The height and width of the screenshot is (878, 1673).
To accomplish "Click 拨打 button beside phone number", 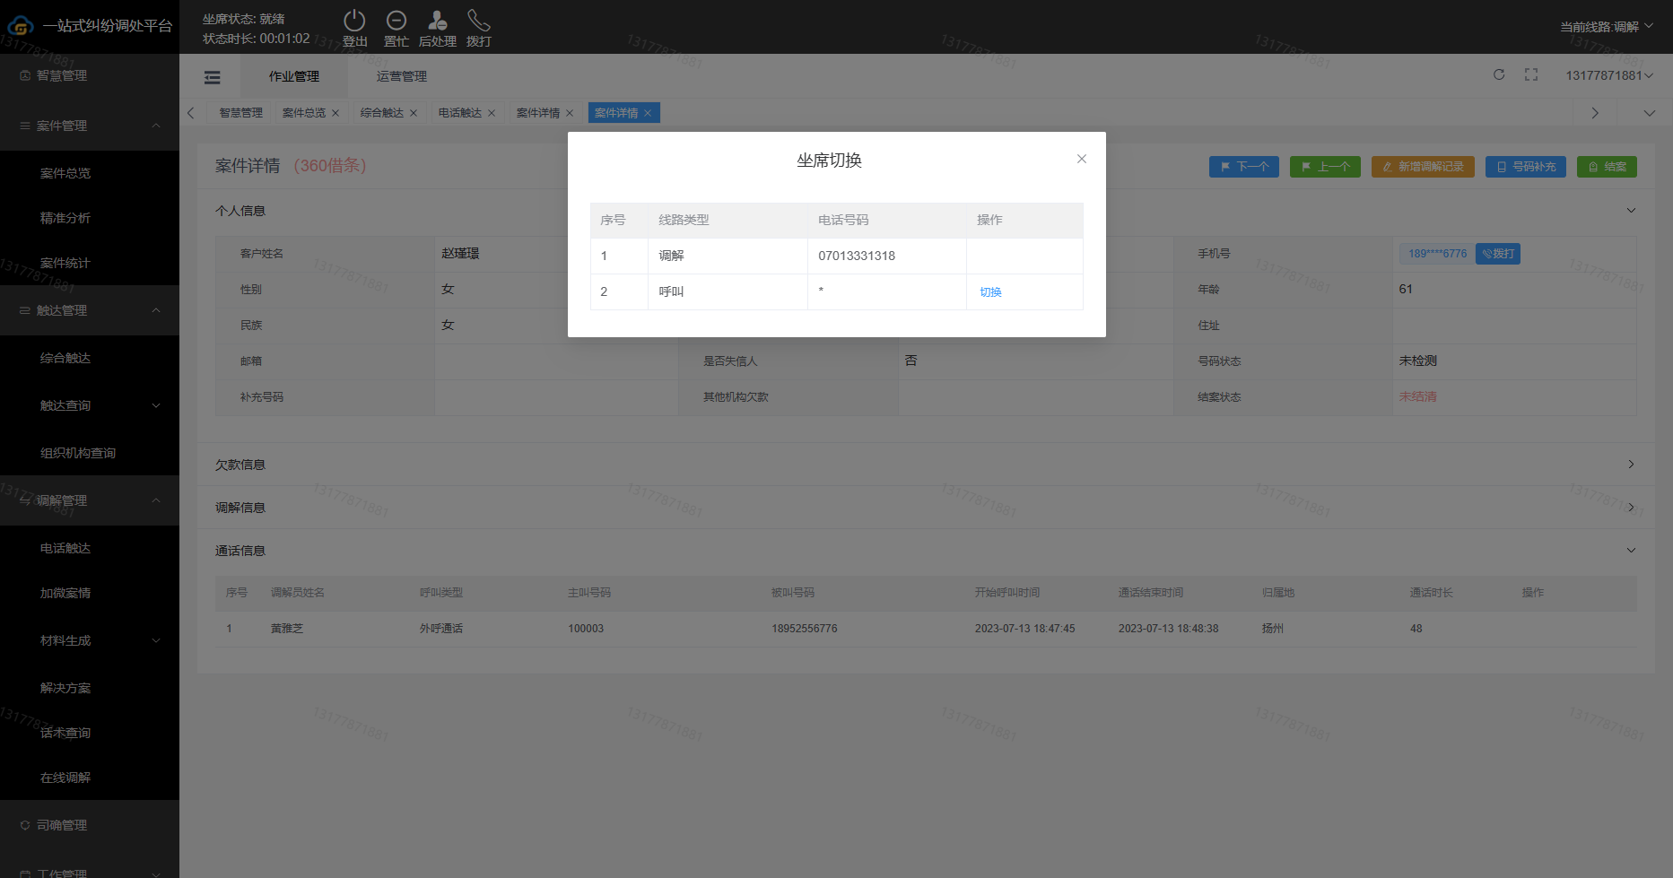I will [1498, 254].
